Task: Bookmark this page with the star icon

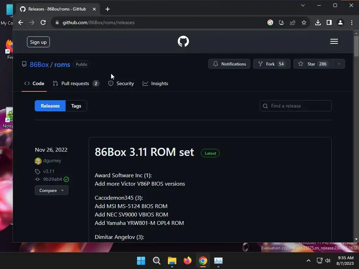Action: click(304, 22)
